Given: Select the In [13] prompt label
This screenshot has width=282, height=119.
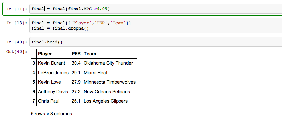Looking at the screenshot, I should point(16,23).
